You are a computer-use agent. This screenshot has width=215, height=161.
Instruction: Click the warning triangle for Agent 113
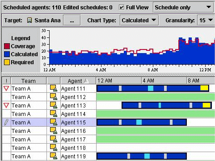pyautogui.click(x=6, y=105)
